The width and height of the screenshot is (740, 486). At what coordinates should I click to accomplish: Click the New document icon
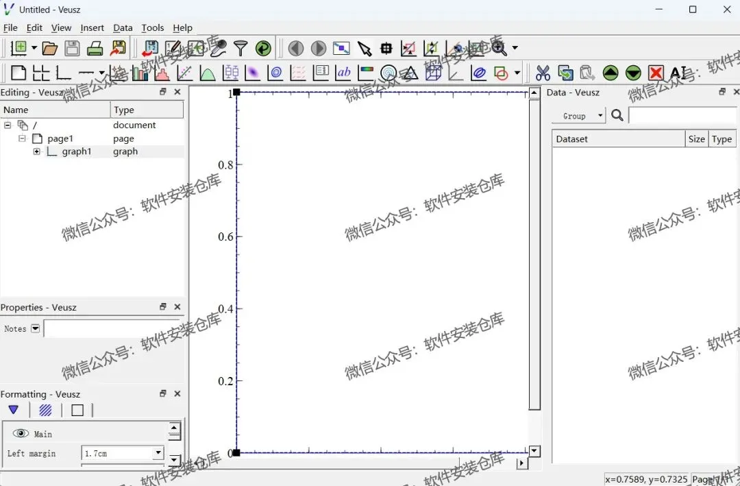point(19,48)
